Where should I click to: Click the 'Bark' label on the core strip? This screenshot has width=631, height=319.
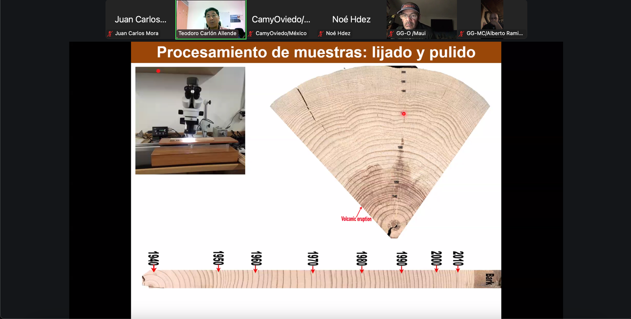pyautogui.click(x=489, y=279)
